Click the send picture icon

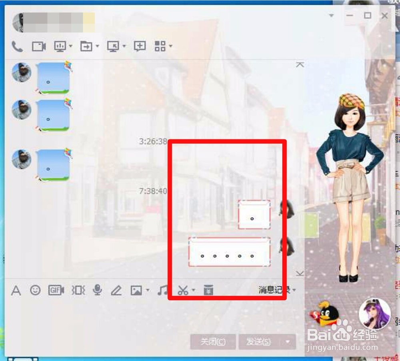point(136,291)
